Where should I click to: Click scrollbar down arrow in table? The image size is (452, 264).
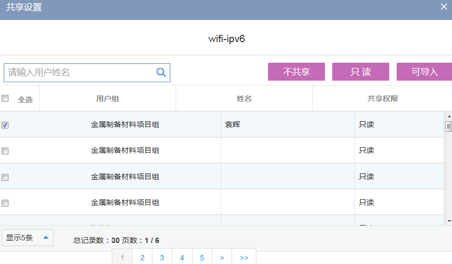pos(449,221)
